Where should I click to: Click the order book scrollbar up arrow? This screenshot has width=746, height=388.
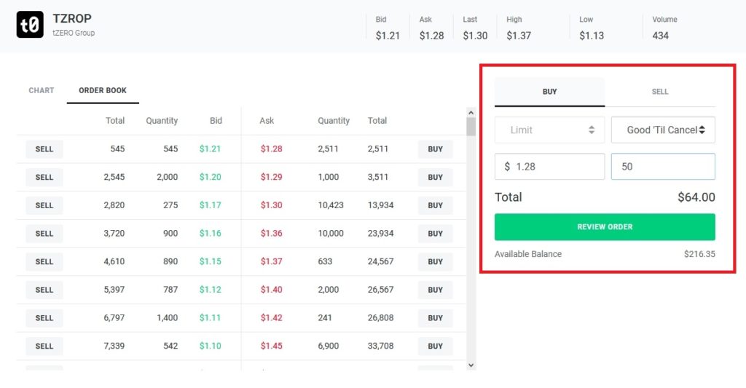pyautogui.click(x=471, y=112)
